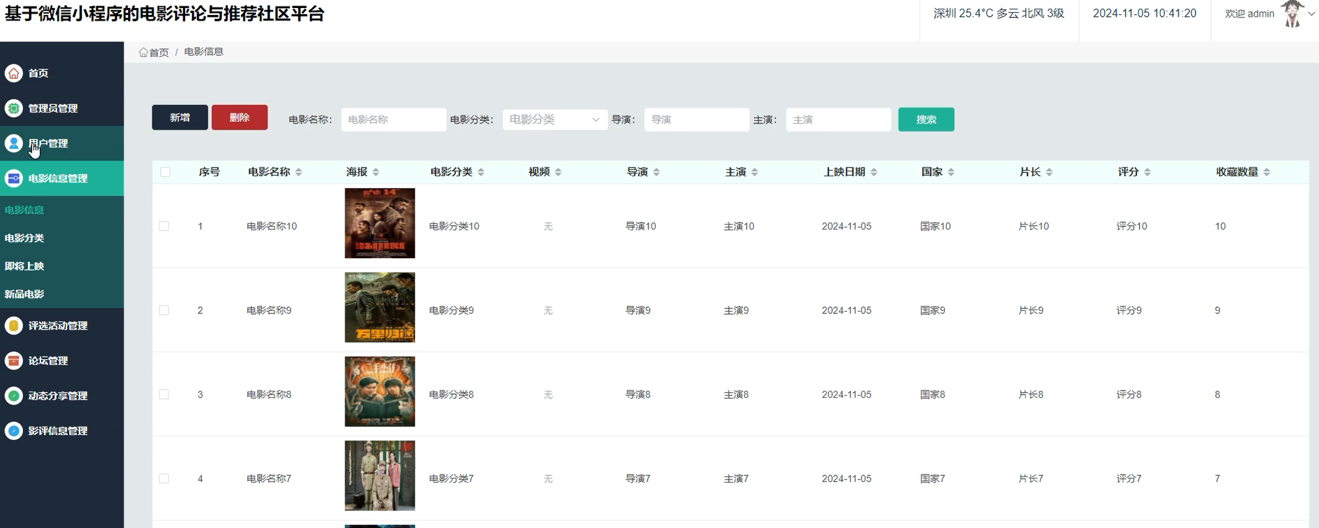The height and width of the screenshot is (528, 1319).
Task: Click the user management person icon
Action: click(14, 143)
